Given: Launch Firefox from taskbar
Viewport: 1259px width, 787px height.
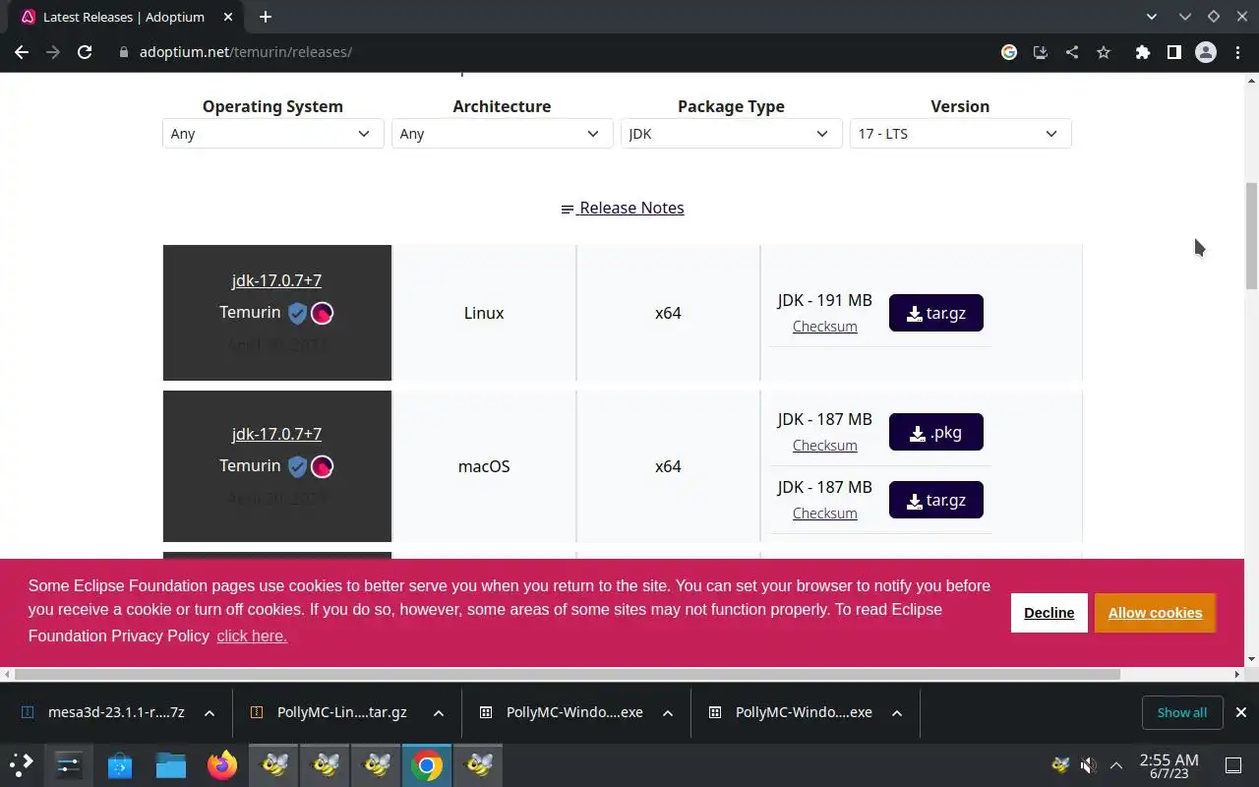Looking at the screenshot, I should tap(222, 764).
